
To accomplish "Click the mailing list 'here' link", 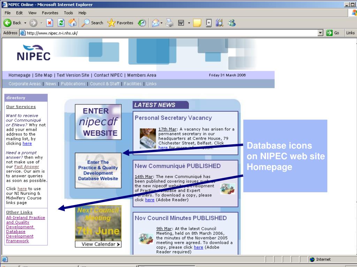I will click(x=27, y=144).
